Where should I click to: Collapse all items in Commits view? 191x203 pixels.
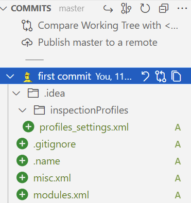(164, 8)
